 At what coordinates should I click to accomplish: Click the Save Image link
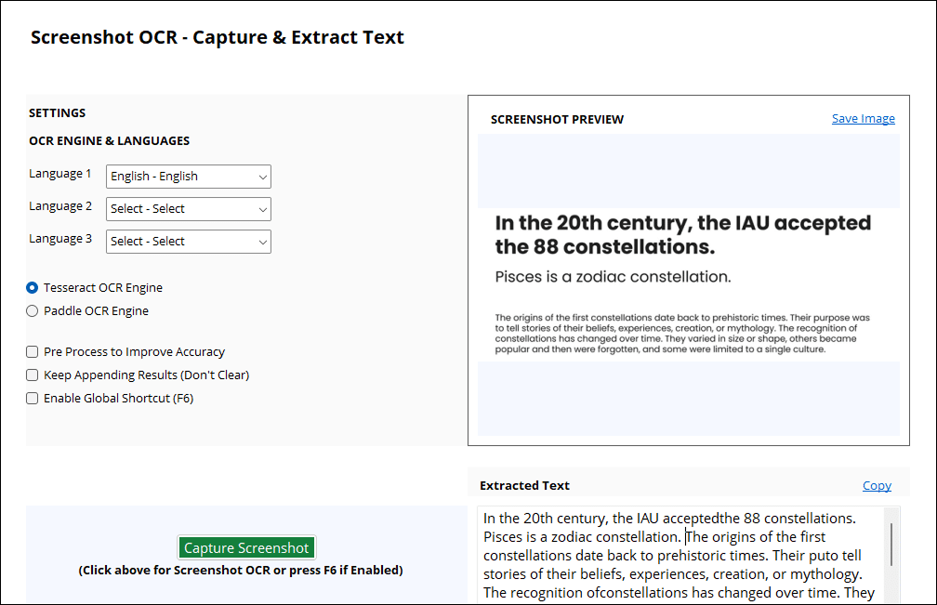click(863, 119)
